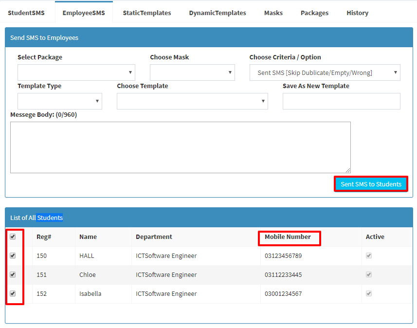Select registration number 151

coord(41,275)
